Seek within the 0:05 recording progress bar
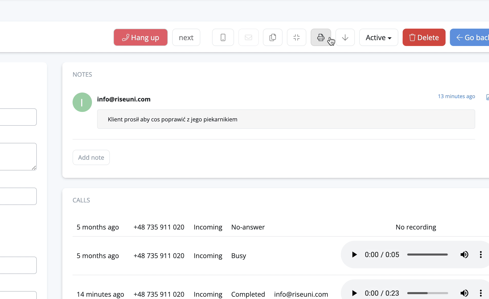This screenshot has width=489, height=299. [427, 255]
